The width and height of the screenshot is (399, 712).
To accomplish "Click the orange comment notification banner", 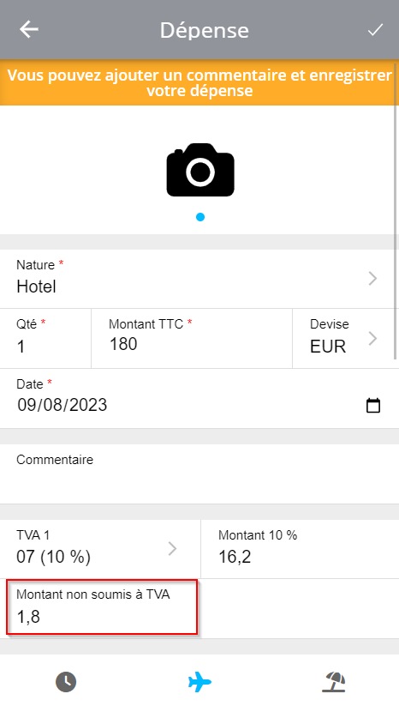I will [199, 82].
